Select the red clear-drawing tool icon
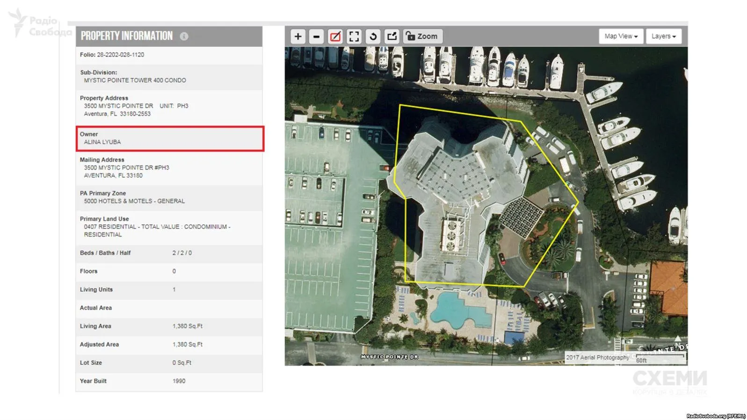The width and height of the screenshot is (747, 420). (x=335, y=36)
